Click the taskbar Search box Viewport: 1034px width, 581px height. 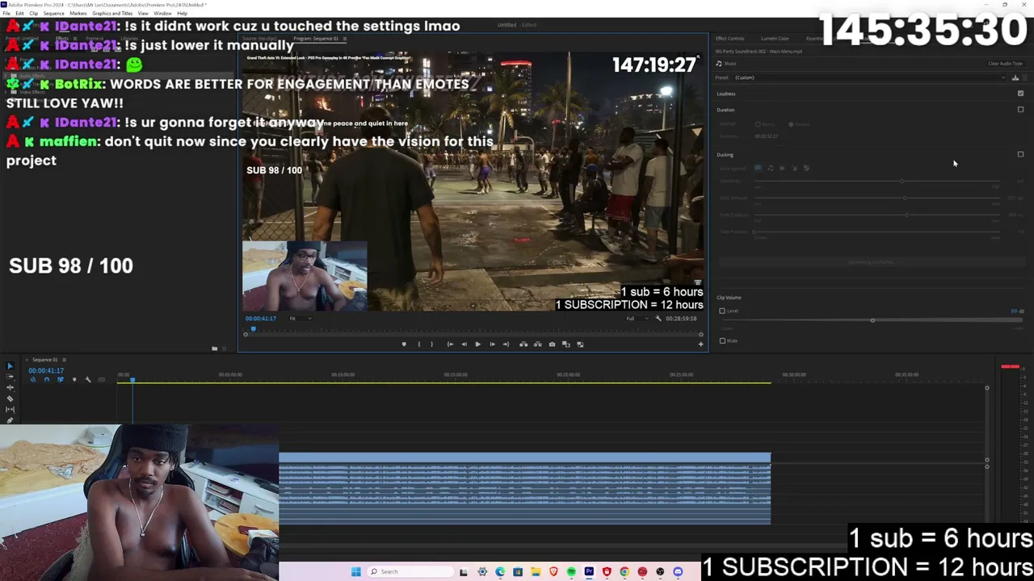coord(409,572)
